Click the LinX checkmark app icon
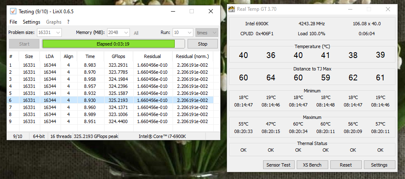 coord(13,11)
